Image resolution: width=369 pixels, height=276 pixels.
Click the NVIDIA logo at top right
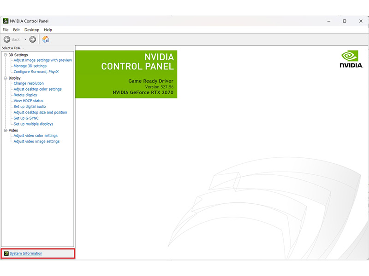pyautogui.click(x=351, y=59)
